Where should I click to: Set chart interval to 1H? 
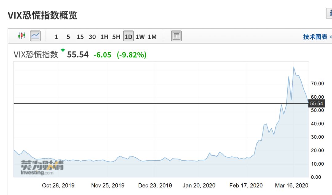(x=104, y=37)
